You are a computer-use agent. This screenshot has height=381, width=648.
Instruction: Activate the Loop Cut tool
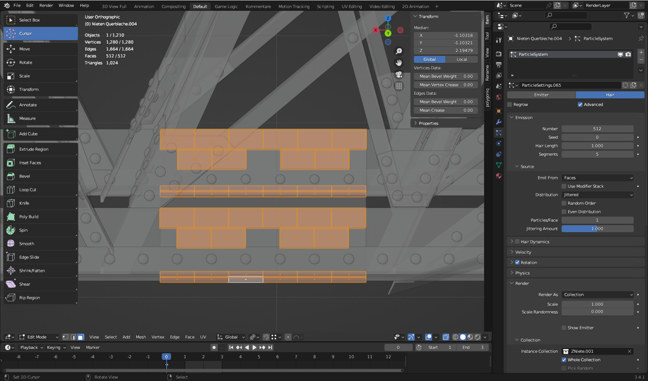[x=28, y=190]
